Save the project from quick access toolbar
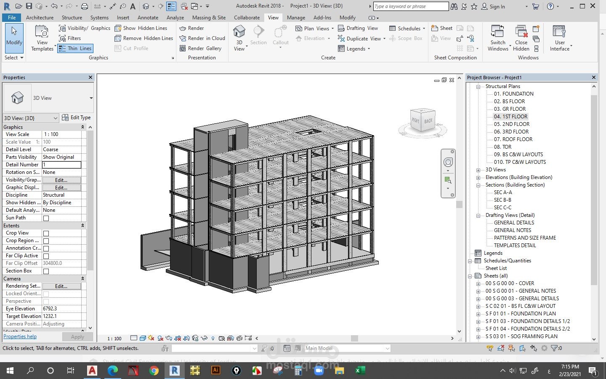 [x=29, y=6]
